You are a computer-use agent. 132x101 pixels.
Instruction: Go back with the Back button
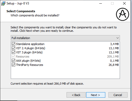pos(76,95)
